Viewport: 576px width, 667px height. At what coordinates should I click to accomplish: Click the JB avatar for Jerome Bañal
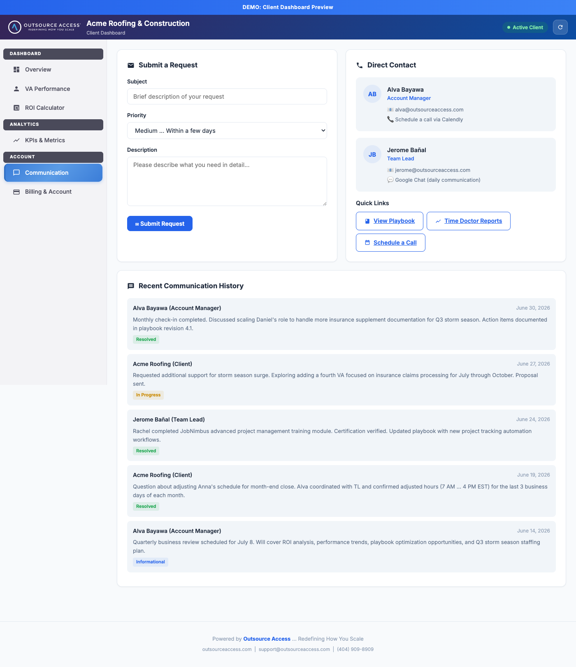(372, 154)
